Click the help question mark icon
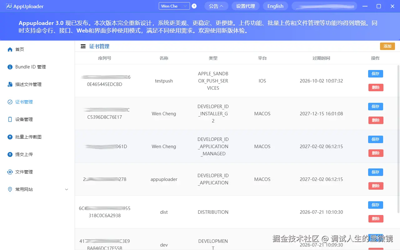 (x=194, y=6)
